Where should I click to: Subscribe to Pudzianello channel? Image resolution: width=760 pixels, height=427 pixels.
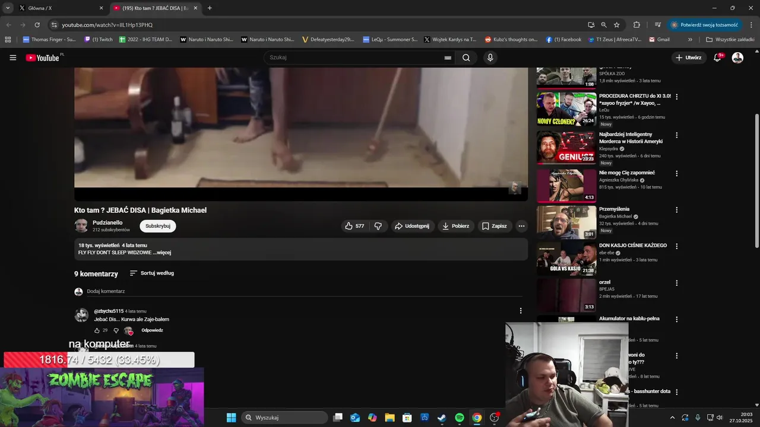158,226
